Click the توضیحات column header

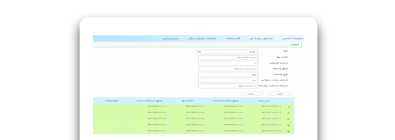point(111,101)
